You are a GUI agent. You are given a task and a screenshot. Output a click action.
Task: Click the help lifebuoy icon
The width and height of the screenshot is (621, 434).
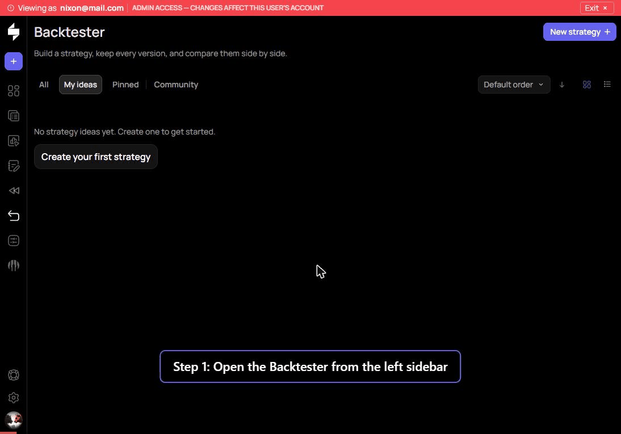coord(14,374)
